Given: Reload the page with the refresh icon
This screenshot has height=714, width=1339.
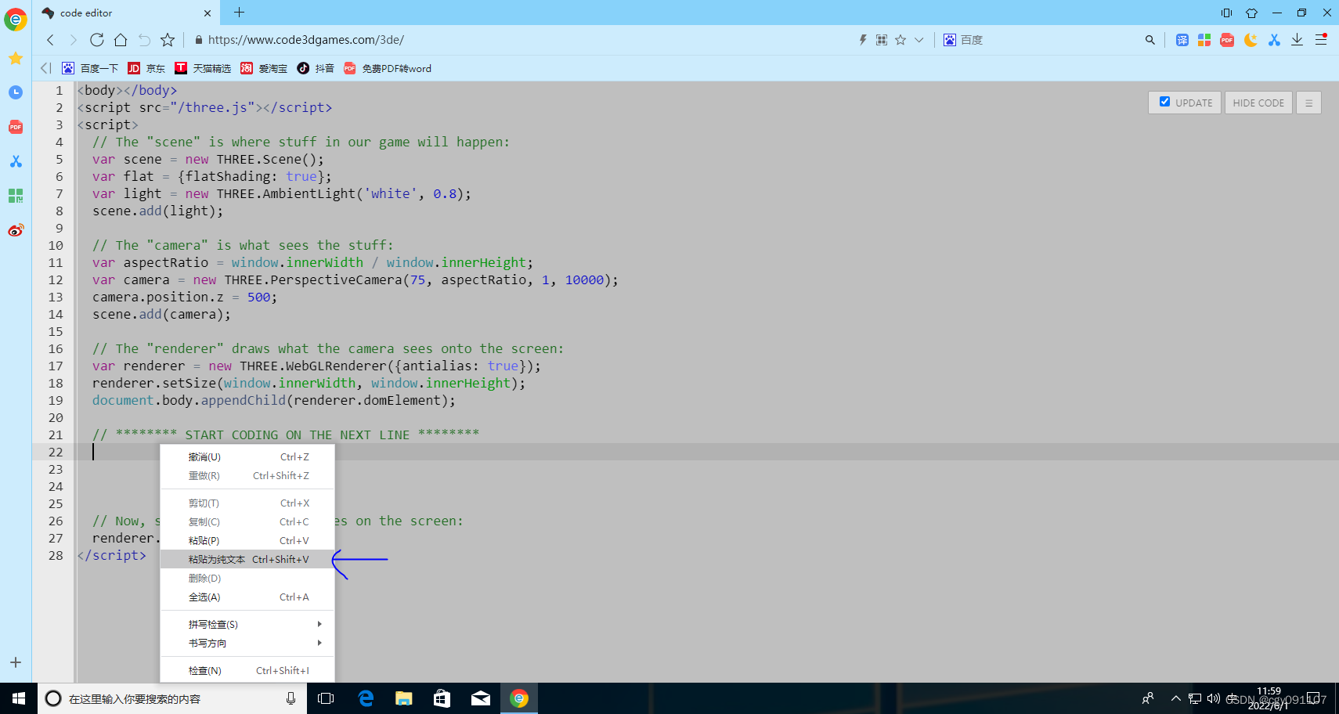Looking at the screenshot, I should point(97,40).
